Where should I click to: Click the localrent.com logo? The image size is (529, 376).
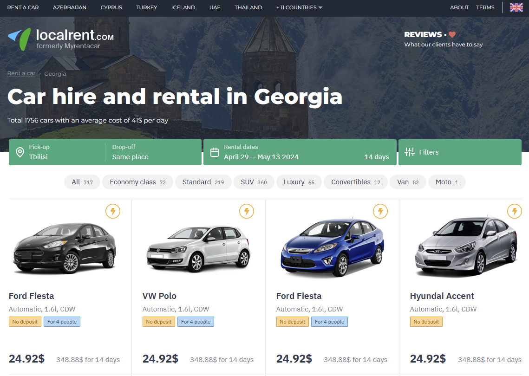(x=60, y=39)
